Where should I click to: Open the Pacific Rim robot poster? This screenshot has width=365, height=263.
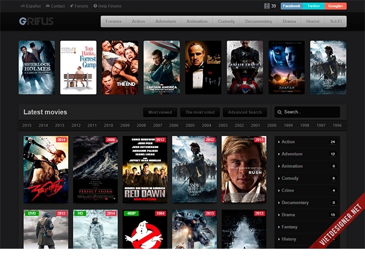click(x=194, y=229)
